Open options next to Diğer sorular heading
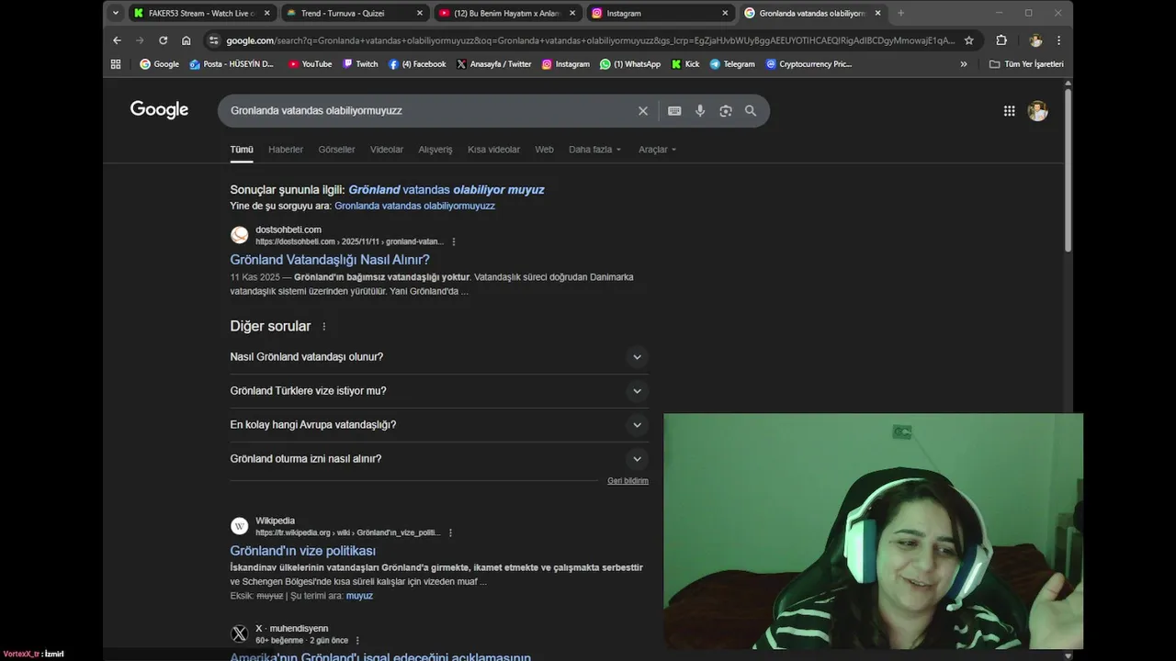 (323, 327)
